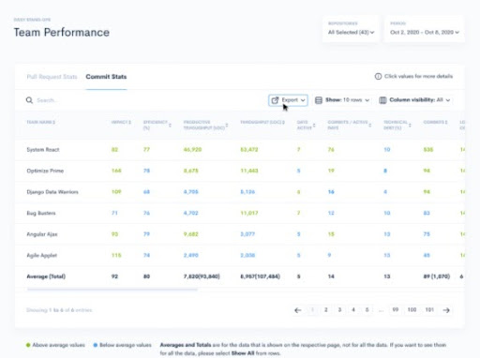The height and width of the screenshot is (358, 480).
Task: Click Bug Busters productive throughput 4,702
Action: [190, 213]
